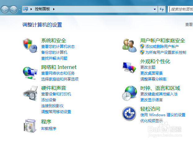
Task: Open 硬件和声音 category heading
Action: [x=54, y=88]
